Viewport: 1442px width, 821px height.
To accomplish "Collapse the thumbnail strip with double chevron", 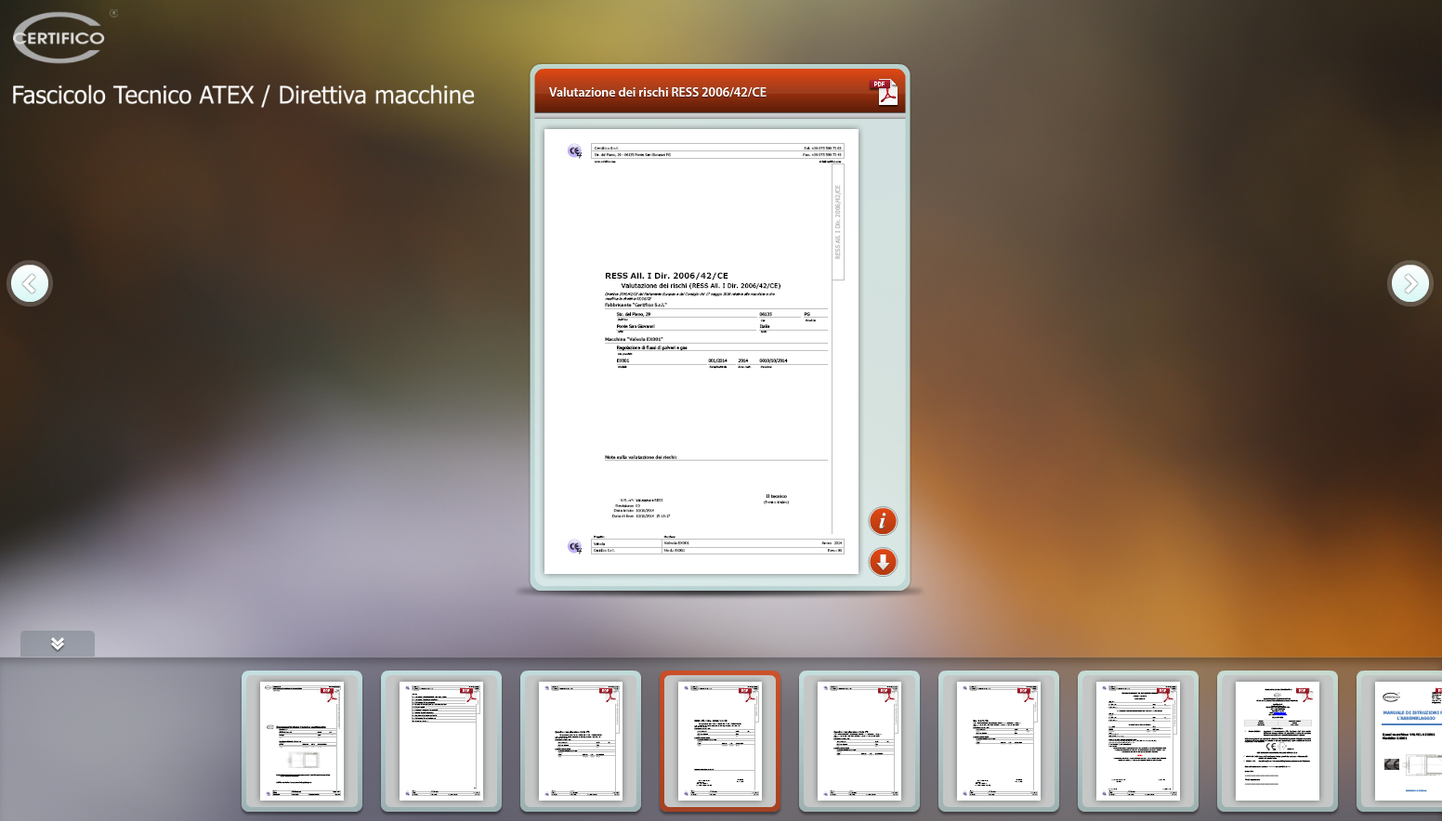I will click(58, 644).
